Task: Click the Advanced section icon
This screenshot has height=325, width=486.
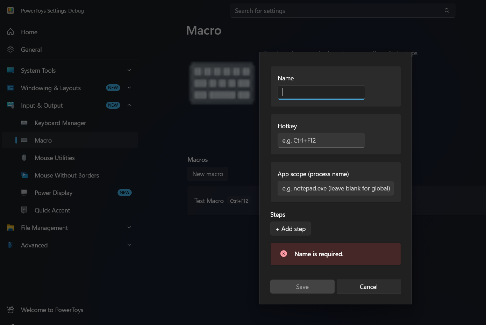Action: tap(10, 245)
